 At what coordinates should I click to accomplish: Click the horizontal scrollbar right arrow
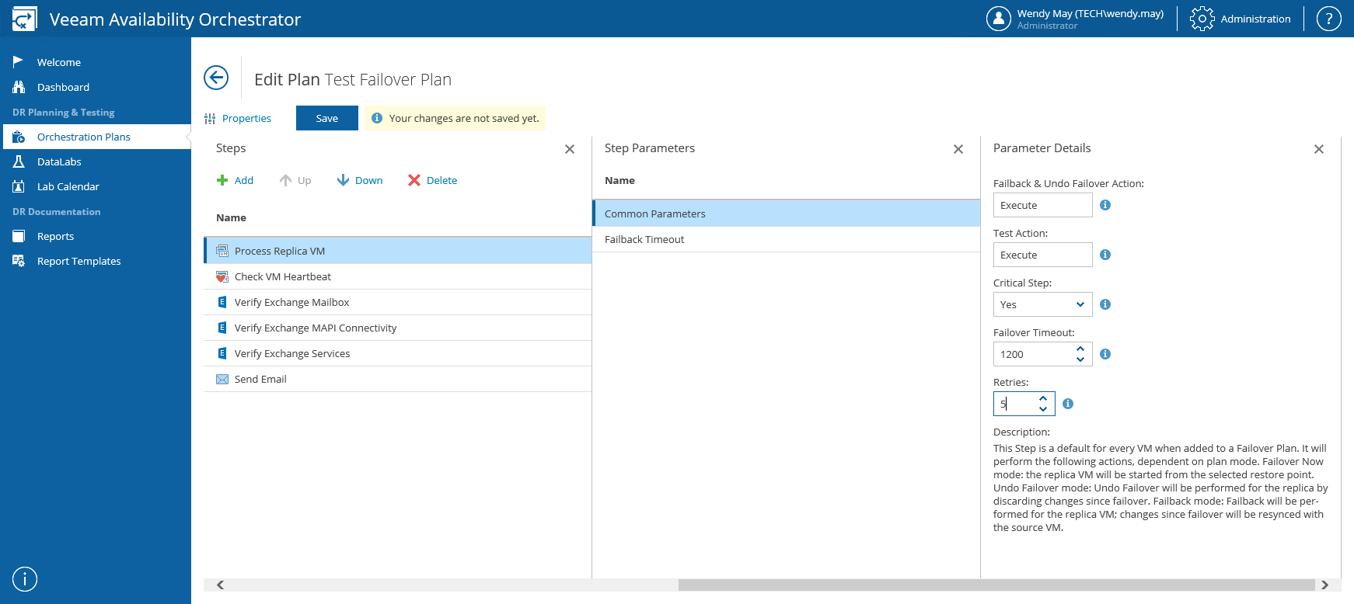[1325, 585]
